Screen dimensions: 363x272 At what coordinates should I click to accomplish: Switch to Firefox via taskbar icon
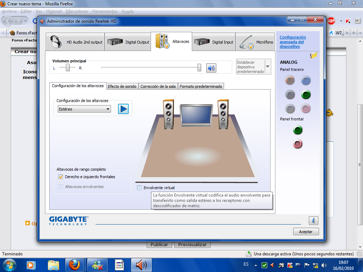[74, 265]
